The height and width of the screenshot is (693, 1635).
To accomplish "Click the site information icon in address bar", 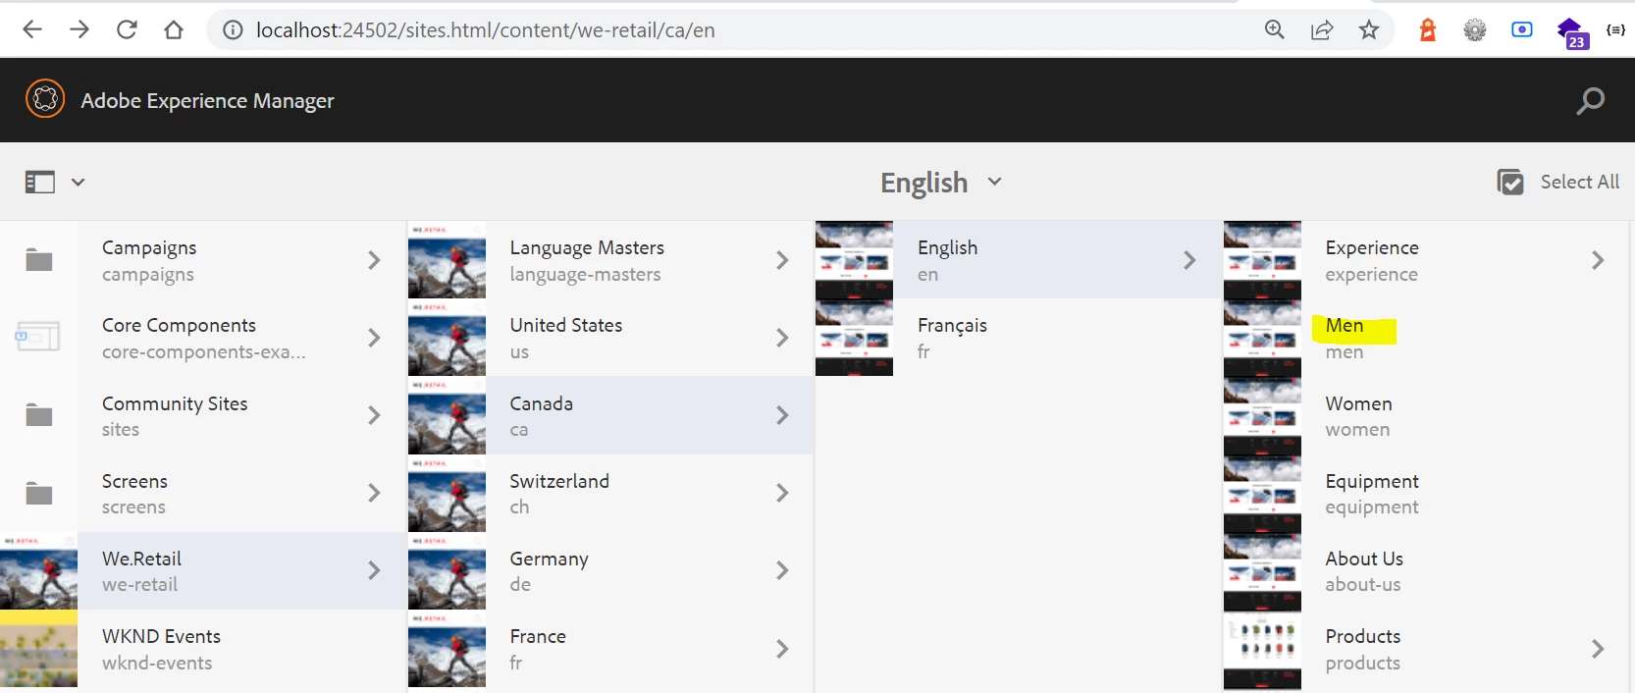I will coord(233,29).
